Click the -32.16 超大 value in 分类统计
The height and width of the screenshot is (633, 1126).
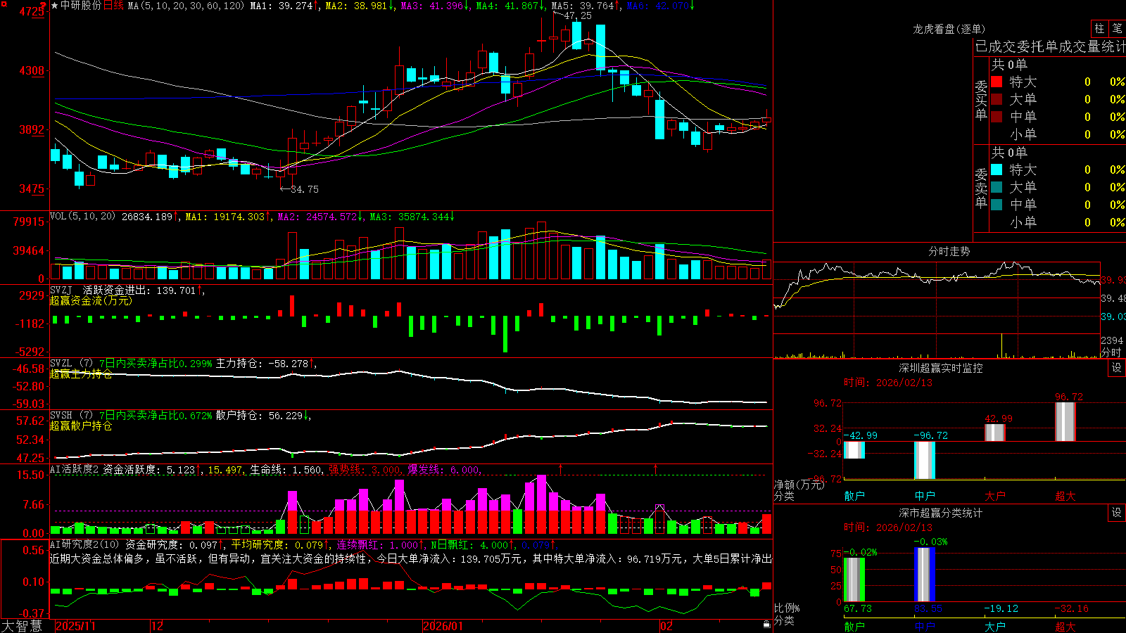(1071, 608)
